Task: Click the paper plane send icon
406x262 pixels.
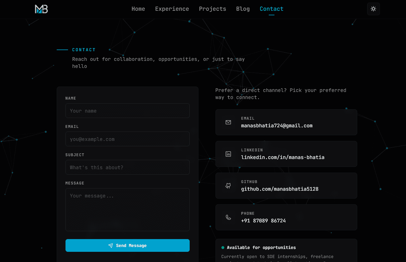Action: tap(111, 246)
